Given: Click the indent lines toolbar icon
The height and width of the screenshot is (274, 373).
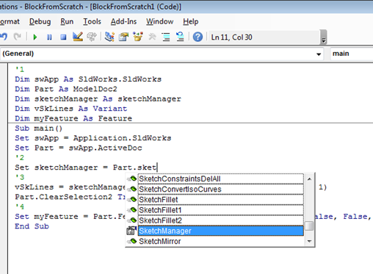Looking at the screenshot, I should click(166, 37).
